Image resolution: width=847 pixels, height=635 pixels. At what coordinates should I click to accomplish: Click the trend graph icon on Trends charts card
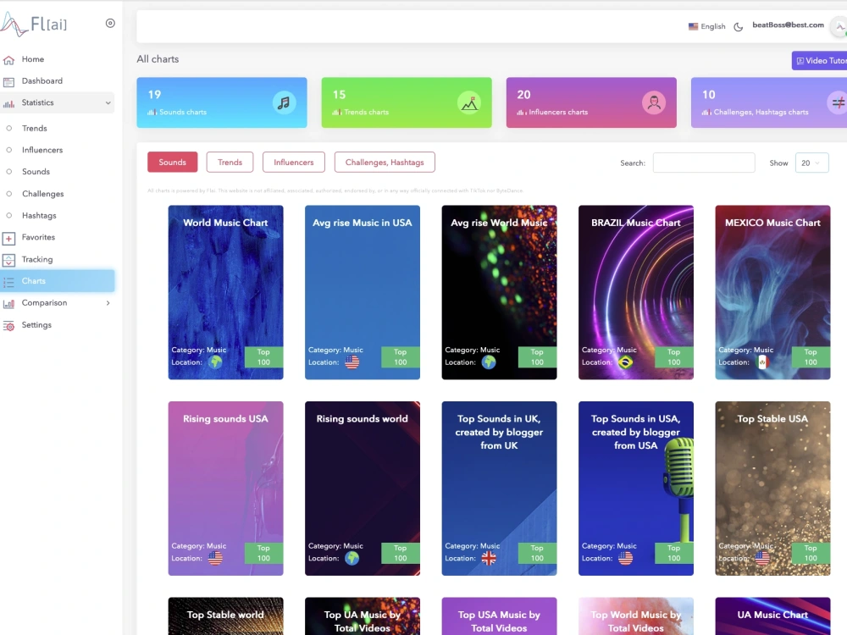pyautogui.click(x=469, y=102)
